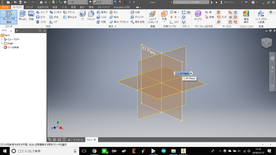
Task: Click the Windows search box ここに入力して検索
Action: pyautogui.click(x=44, y=151)
